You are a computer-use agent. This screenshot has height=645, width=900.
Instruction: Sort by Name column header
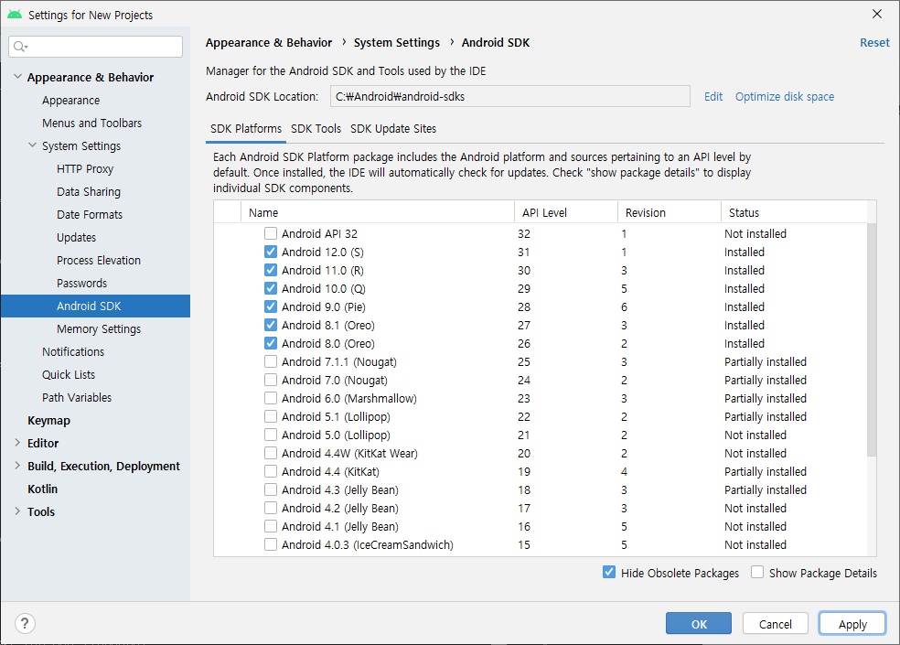(x=378, y=212)
